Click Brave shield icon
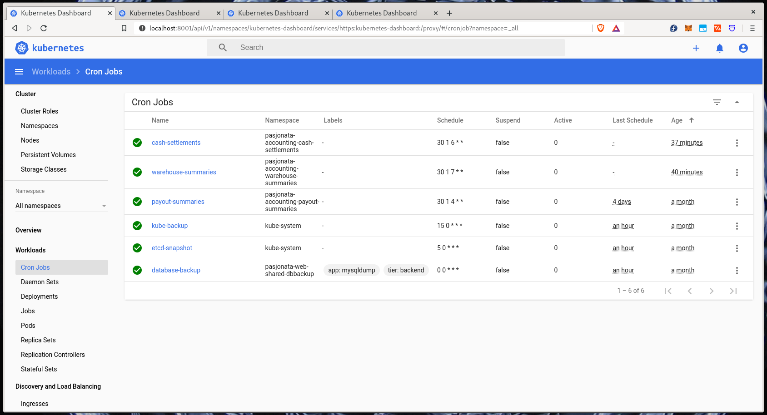The width and height of the screenshot is (767, 415). click(x=601, y=28)
